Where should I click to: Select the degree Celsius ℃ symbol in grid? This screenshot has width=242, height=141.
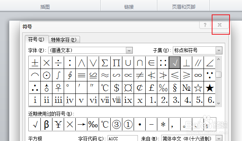tap(105, 88)
